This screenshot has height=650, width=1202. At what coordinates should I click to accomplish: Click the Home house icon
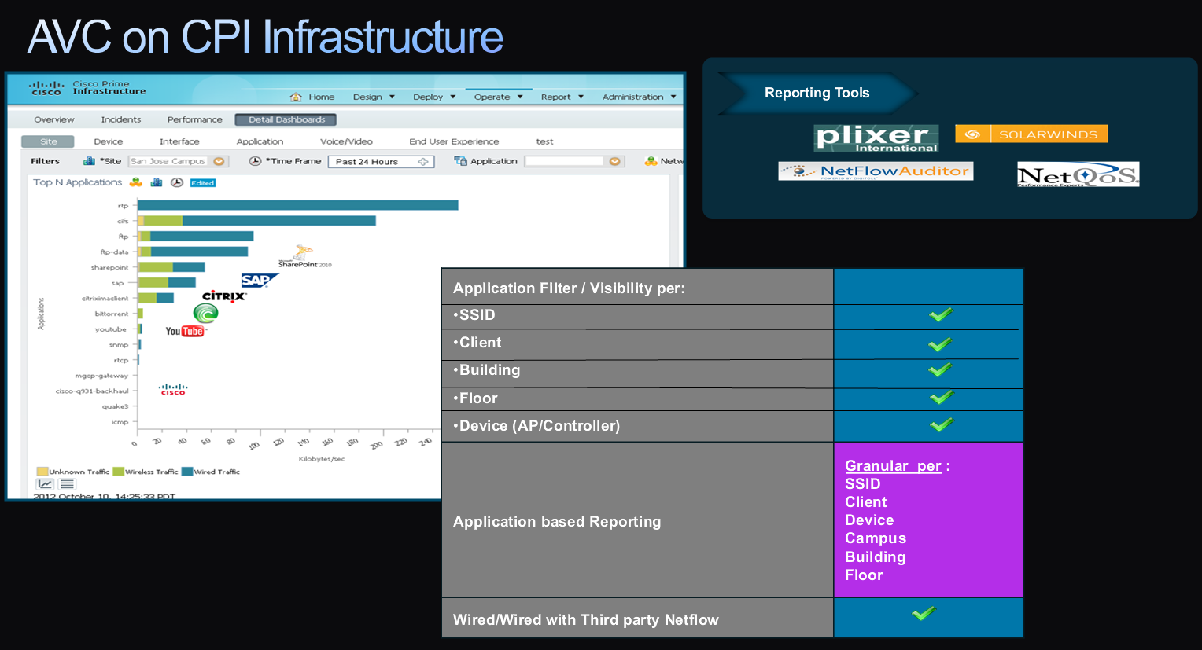click(x=296, y=97)
